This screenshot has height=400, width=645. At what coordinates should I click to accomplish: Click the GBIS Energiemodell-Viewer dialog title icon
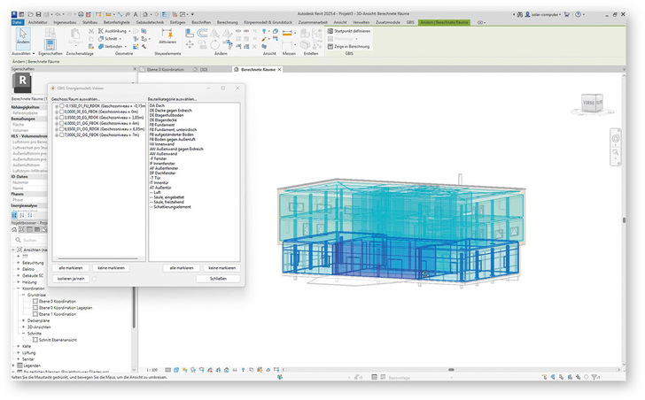coord(52,88)
